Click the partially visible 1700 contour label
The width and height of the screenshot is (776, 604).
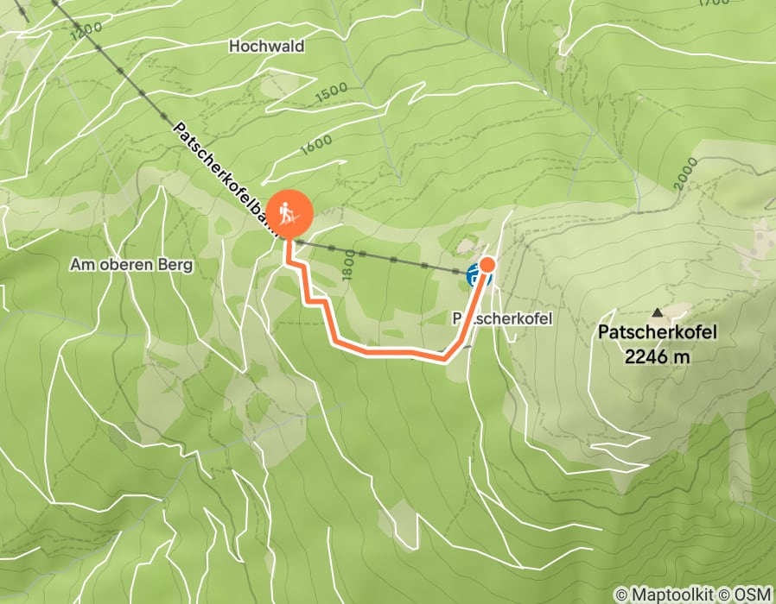[714, 3]
